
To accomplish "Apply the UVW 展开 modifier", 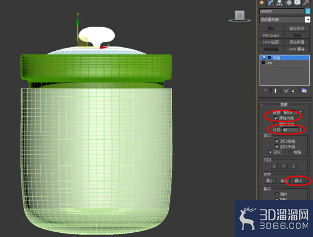I will pos(297,49).
